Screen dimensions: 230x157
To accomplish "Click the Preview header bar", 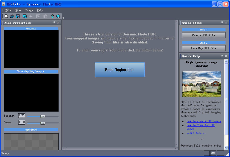I will tap(31, 28).
